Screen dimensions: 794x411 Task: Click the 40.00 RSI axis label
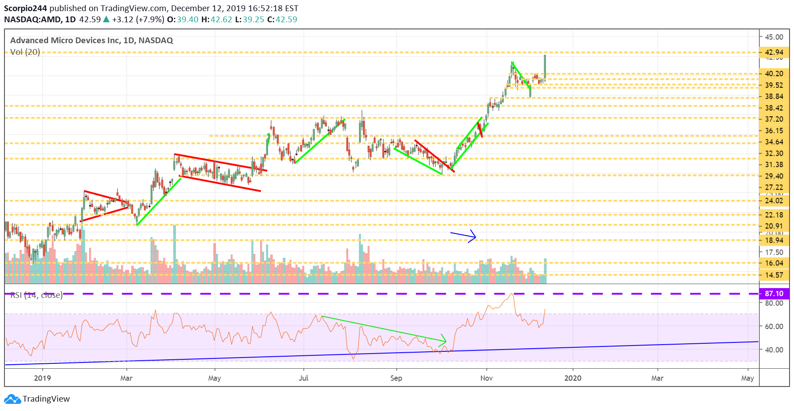point(774,350)
